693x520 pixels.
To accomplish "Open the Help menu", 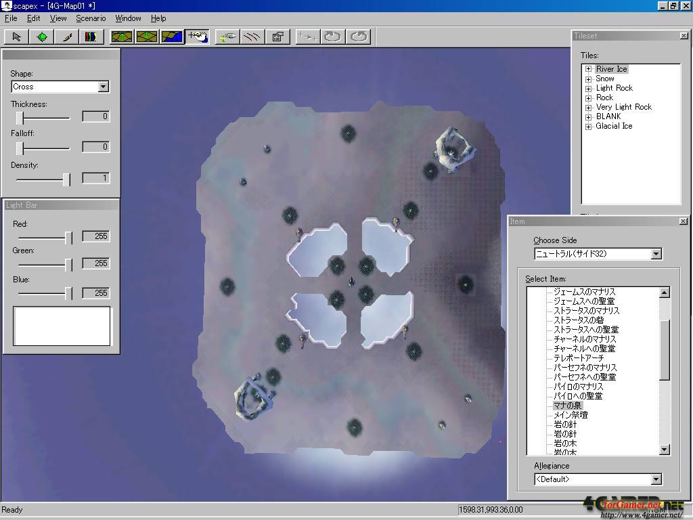I will pyautogui.click(x=158, y=18).
